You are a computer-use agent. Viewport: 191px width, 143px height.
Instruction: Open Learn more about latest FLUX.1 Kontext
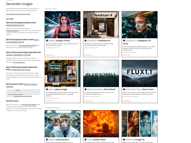(18, 14)
